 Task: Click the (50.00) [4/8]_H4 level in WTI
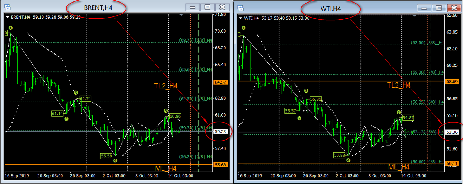427,162
